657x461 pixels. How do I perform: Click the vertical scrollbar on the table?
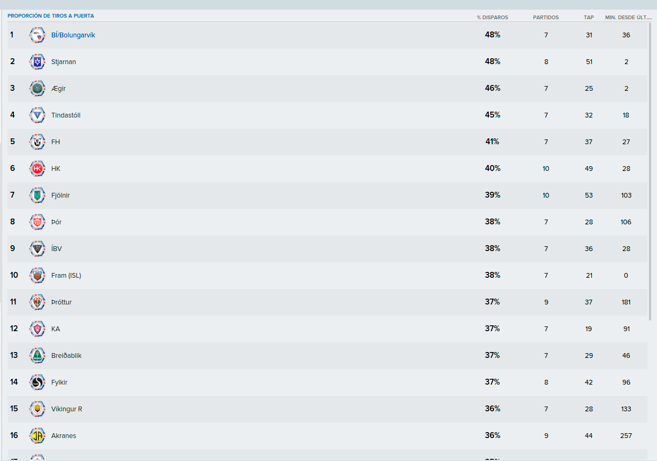[650, 171]
